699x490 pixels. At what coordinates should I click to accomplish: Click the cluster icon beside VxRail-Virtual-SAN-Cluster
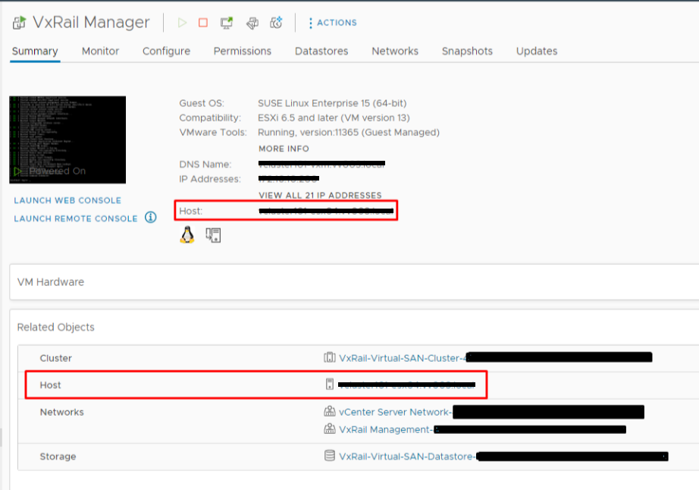tap(329, 357)
